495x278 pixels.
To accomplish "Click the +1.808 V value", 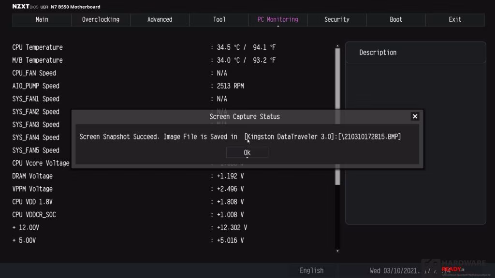I will pos(230,202).
